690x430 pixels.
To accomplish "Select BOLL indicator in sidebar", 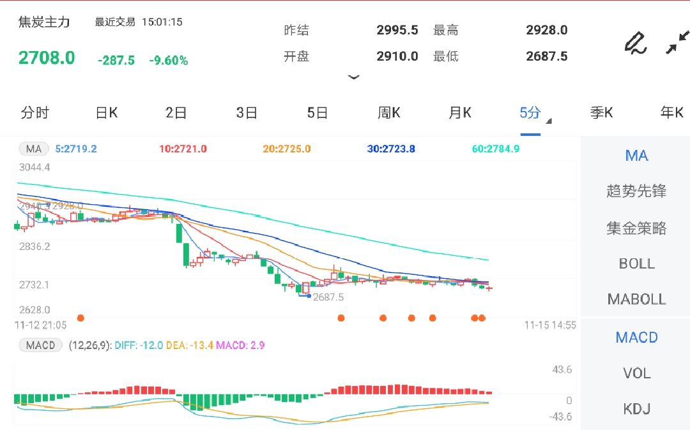I will click(636, 263).
